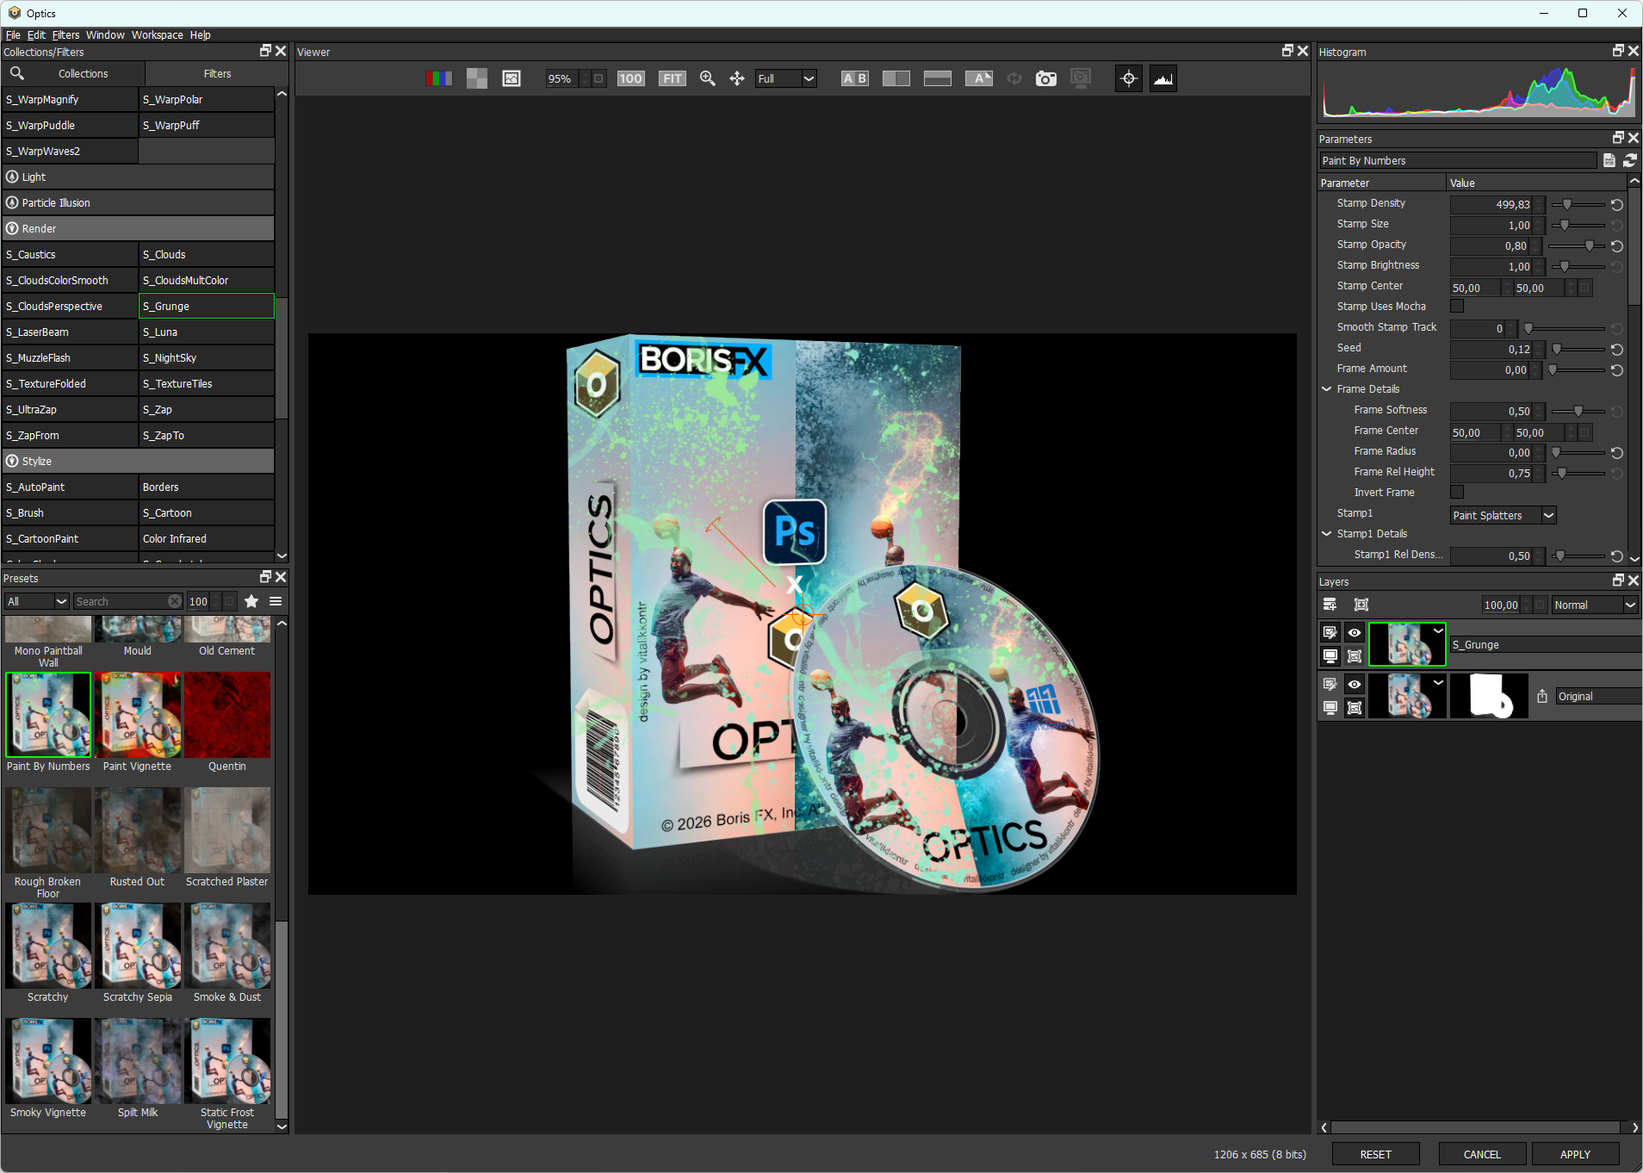Switch to the Collections tab

point(83,73)
